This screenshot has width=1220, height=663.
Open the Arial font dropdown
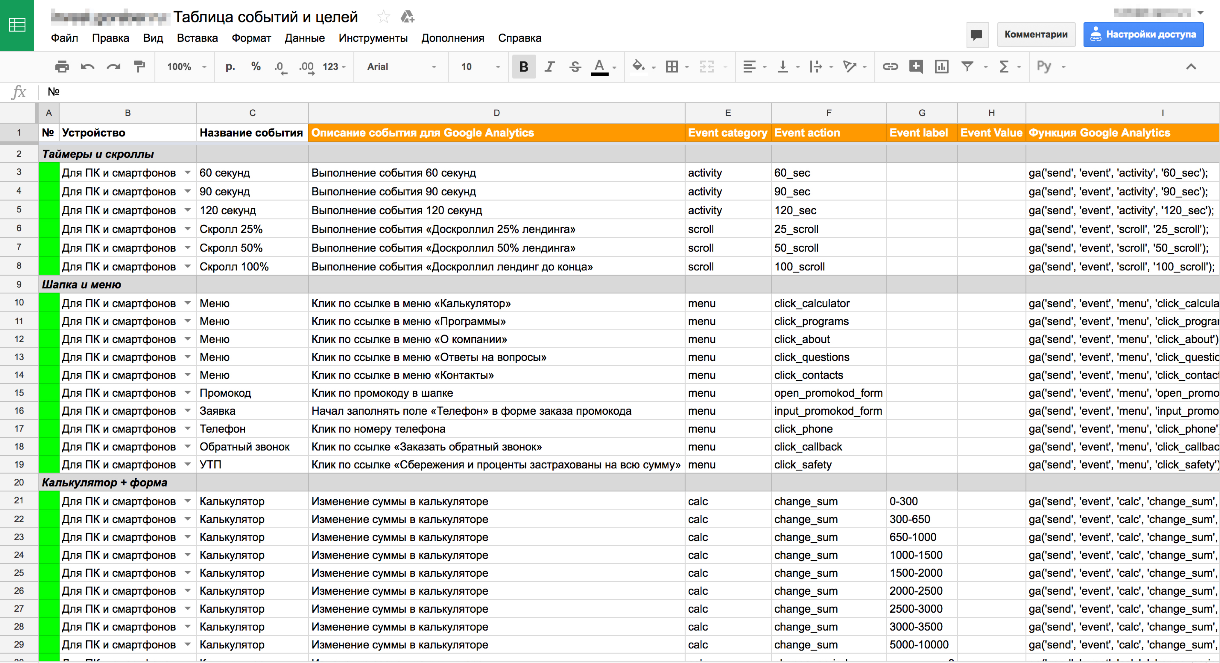coord(401,67)
